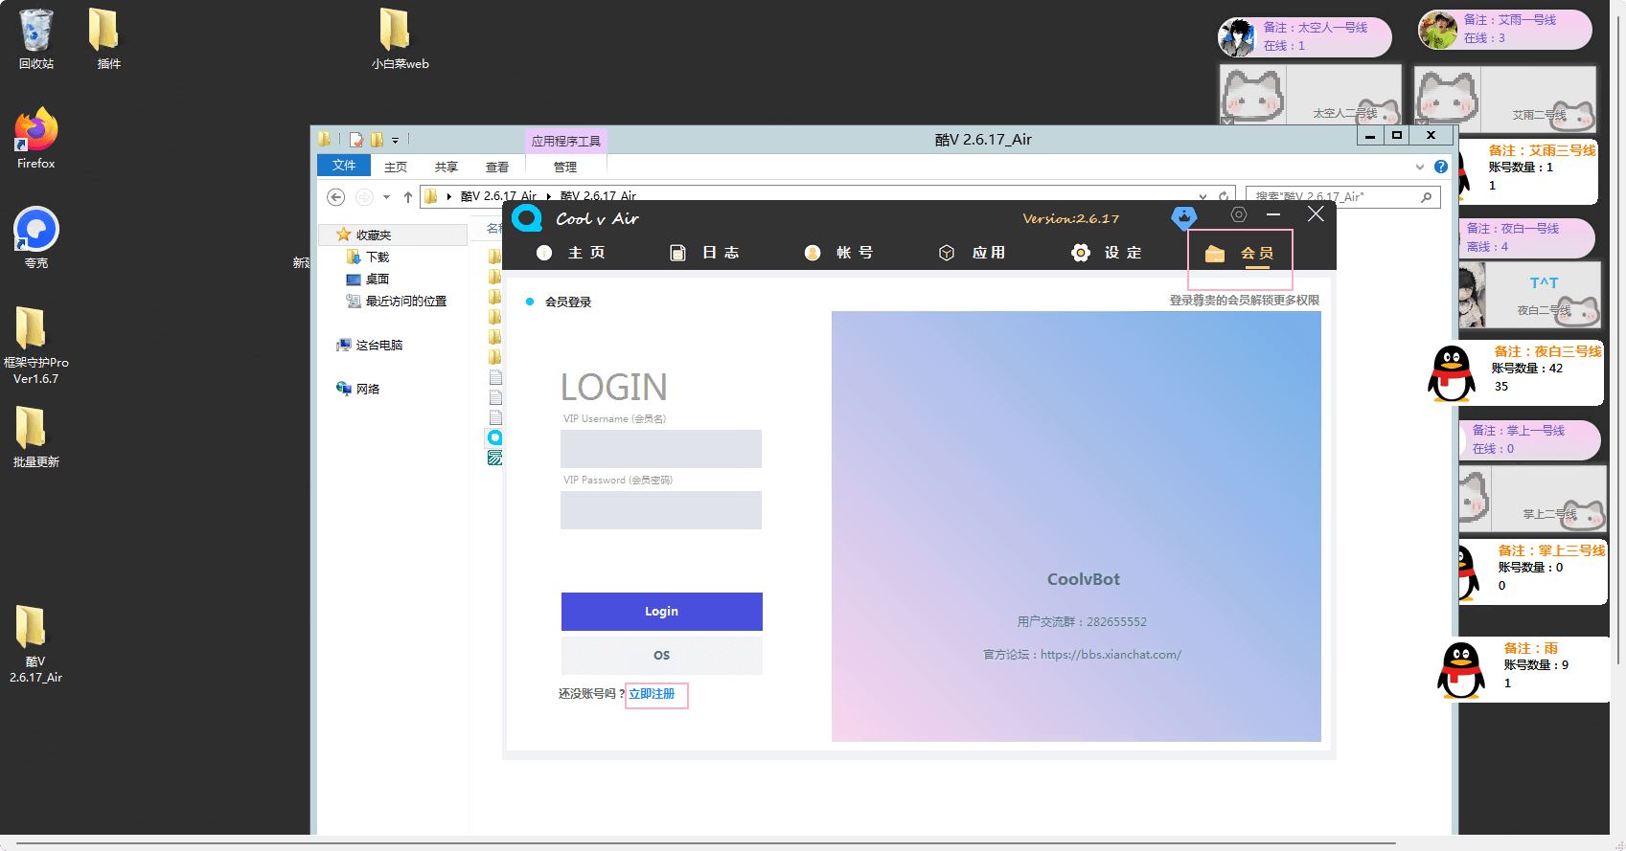The image size is (1626, 851).
Task: Click the blue Login button
Action: pos(661,612)
